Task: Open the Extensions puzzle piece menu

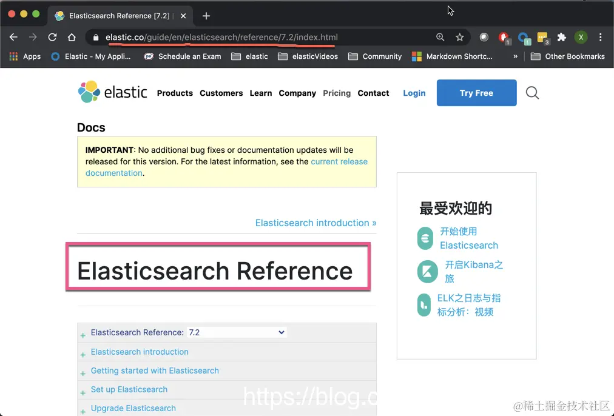Action: pos(562,37)
